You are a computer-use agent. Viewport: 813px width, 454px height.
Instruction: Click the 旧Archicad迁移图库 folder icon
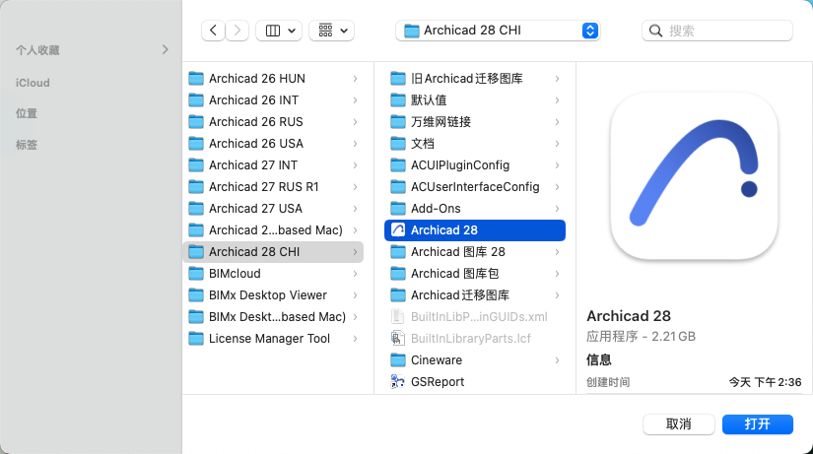point(398,79)
